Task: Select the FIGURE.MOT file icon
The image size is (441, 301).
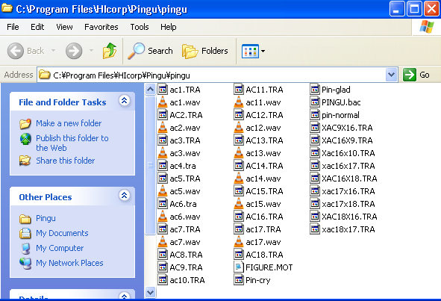Action: (239, 267)
